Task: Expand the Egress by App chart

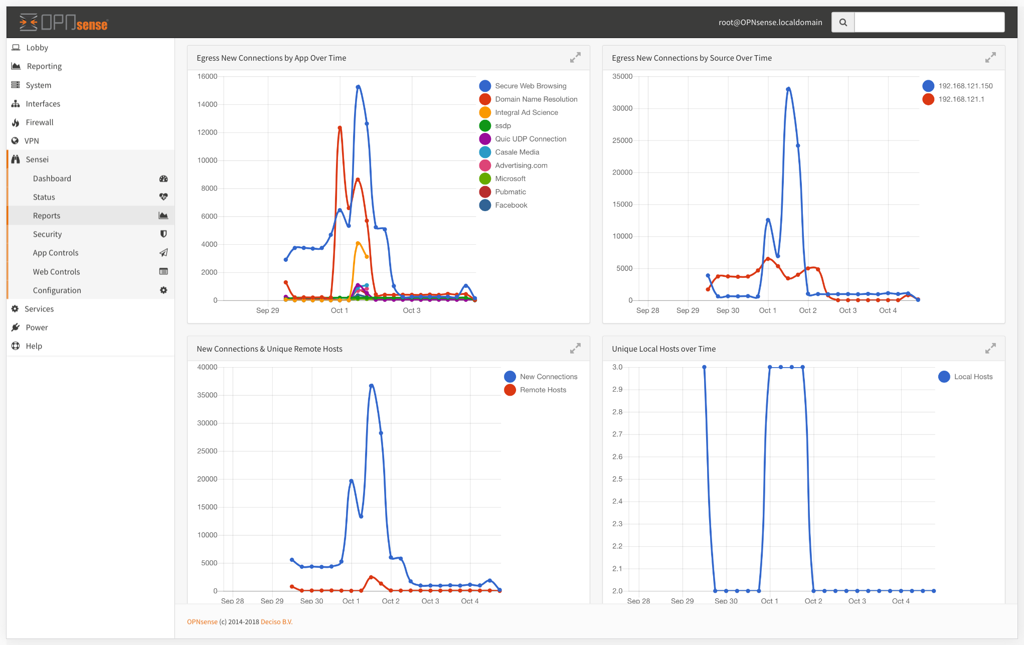Action: coord(575,58)
